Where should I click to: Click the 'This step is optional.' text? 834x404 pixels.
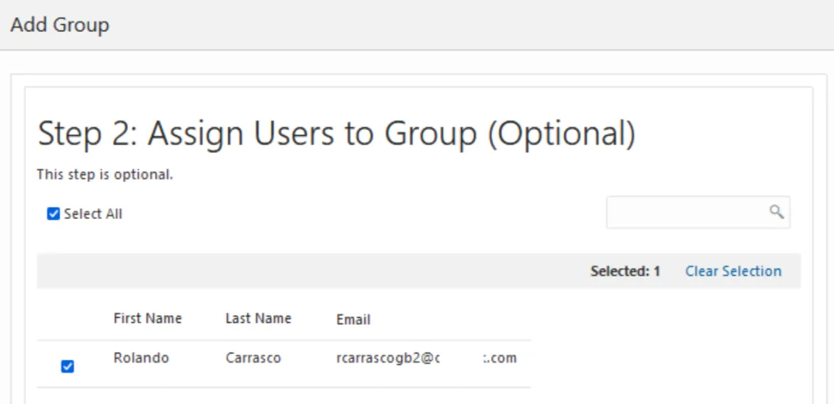coord(105,175)
